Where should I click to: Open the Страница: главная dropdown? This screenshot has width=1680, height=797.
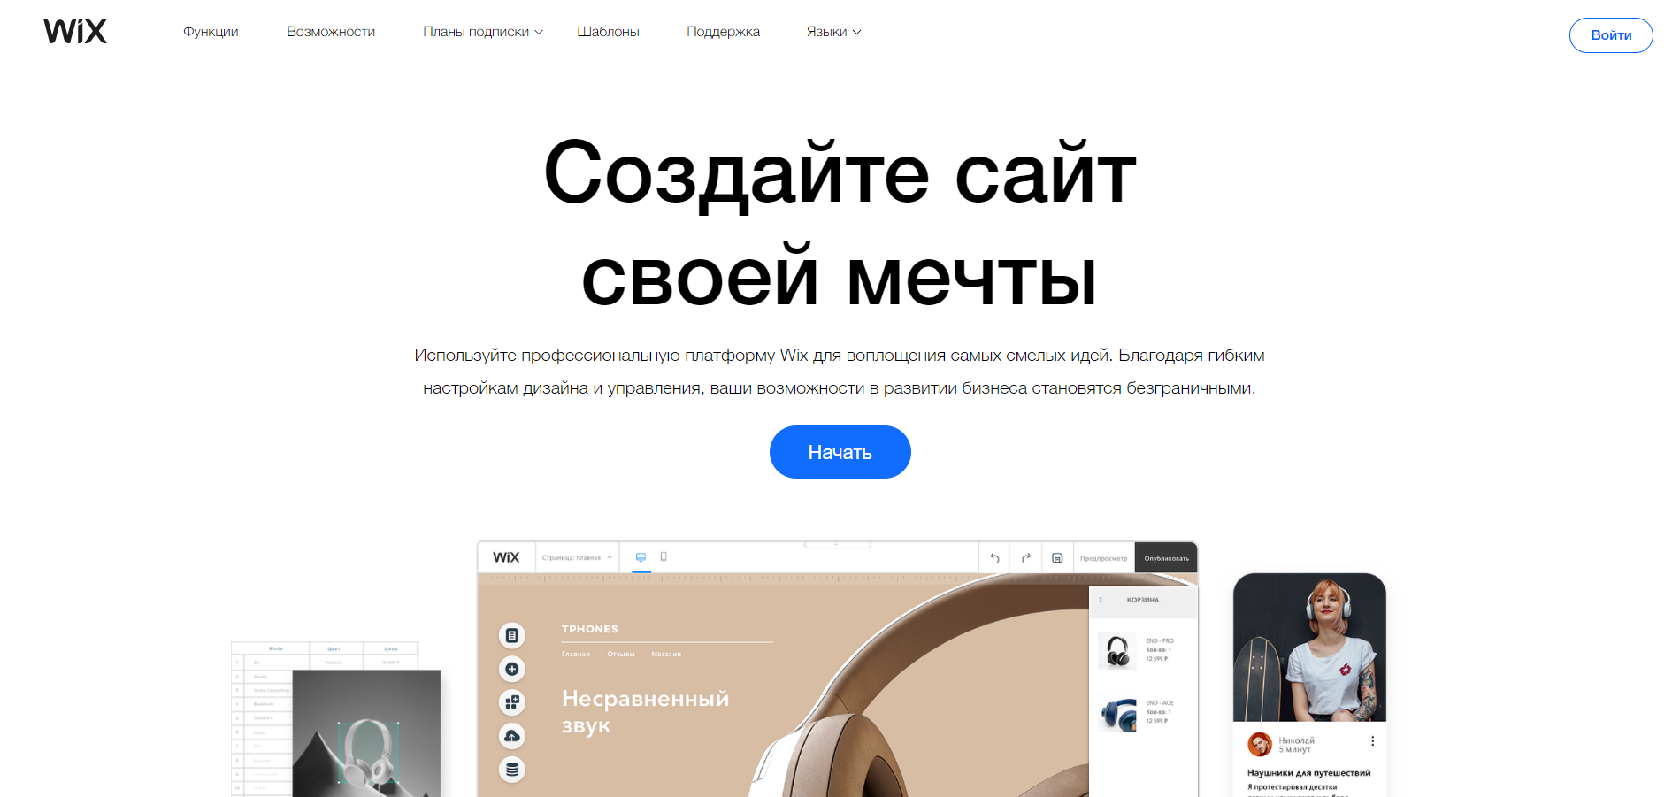[x=579, y=557]
